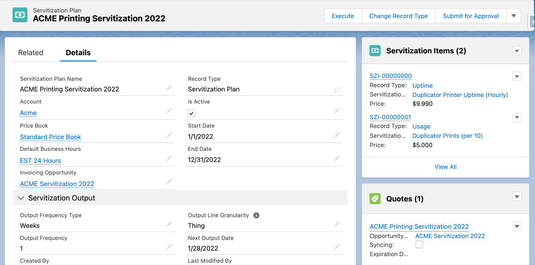The image size is (535, 265).
Task: Open ACME Printing Servitization 2022 quote link
Action: (x=420, y=226)
